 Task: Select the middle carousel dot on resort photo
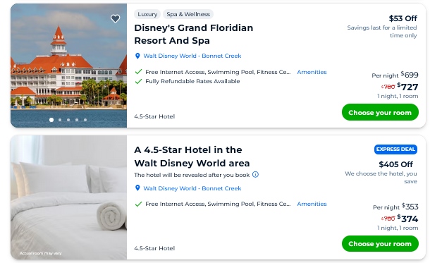click(x=68, y=120)
